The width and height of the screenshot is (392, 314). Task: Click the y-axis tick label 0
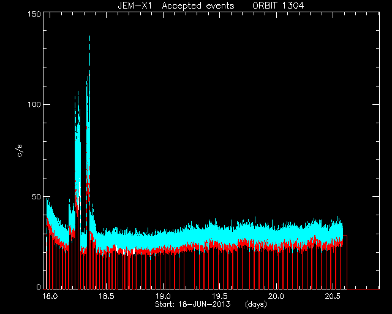pyautogui.click(x=39, y=286)
